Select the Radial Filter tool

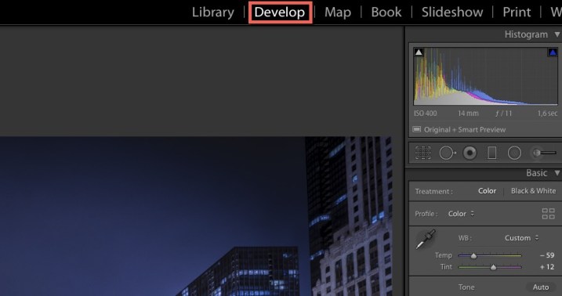tap(514, 153)
